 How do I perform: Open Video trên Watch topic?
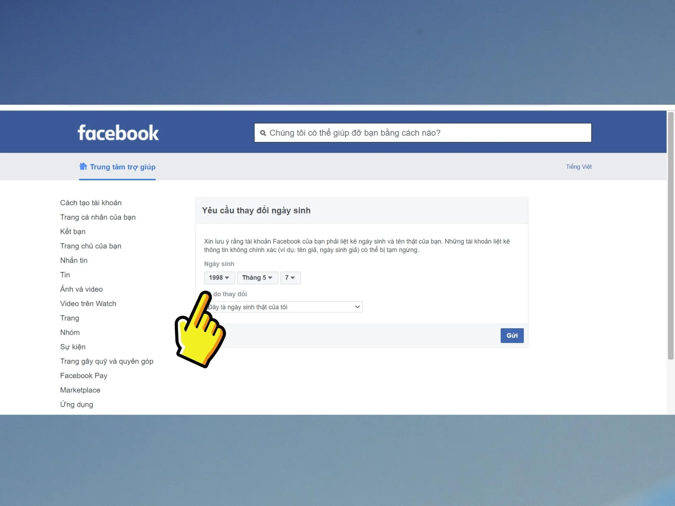pos(88,304)
